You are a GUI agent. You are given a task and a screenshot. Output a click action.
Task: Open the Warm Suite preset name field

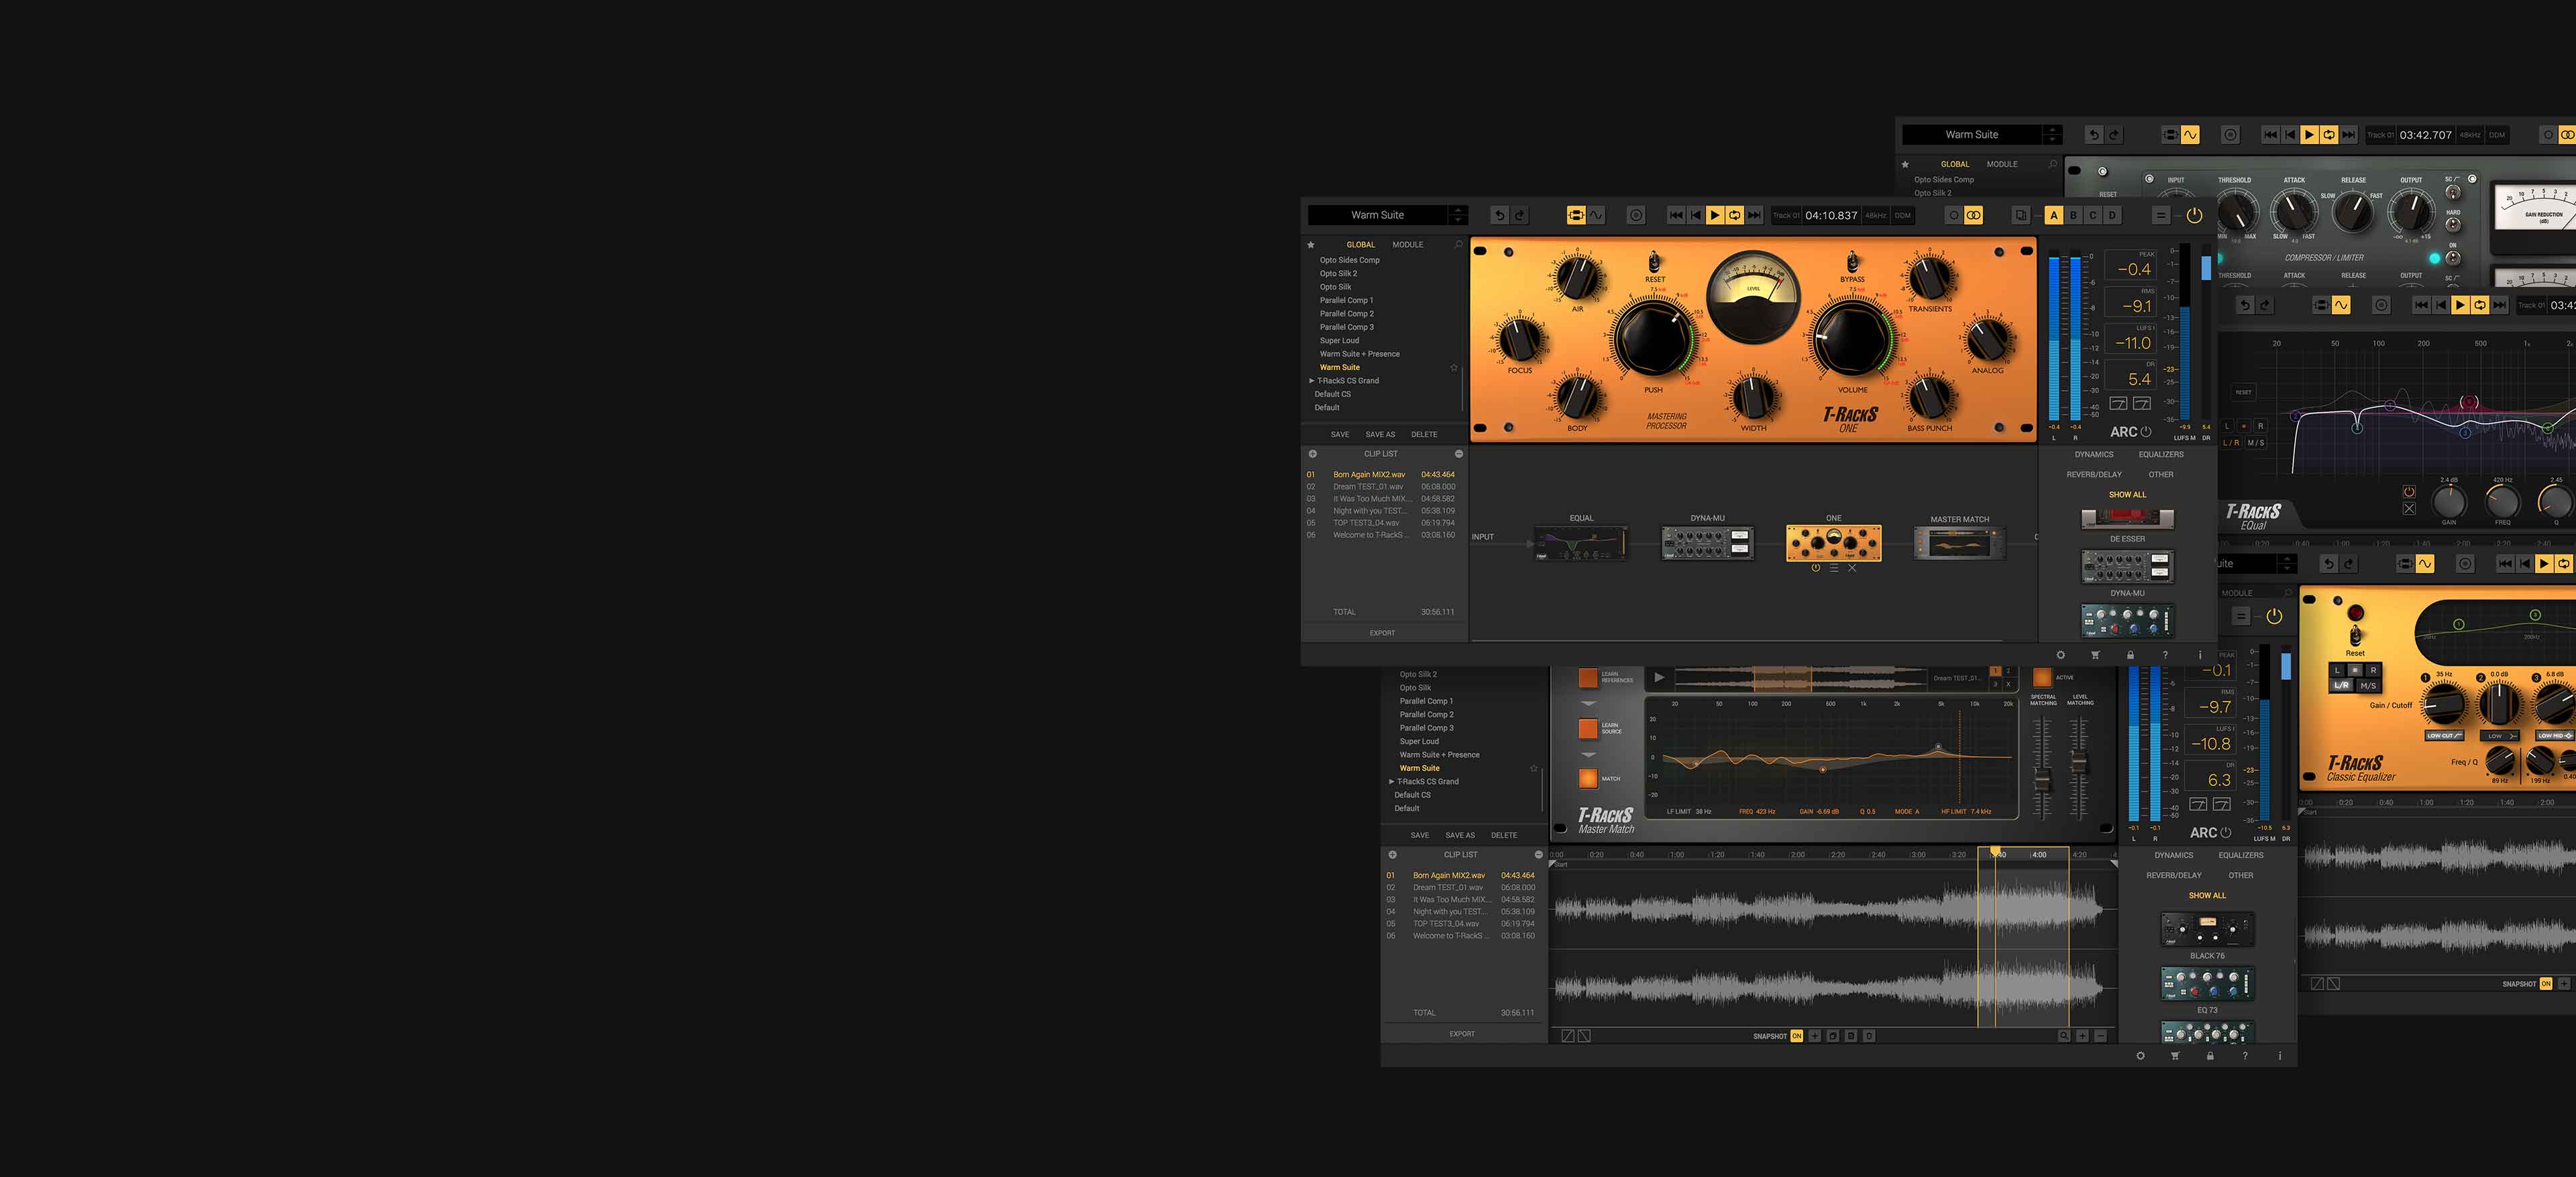tap(1378, 214)
